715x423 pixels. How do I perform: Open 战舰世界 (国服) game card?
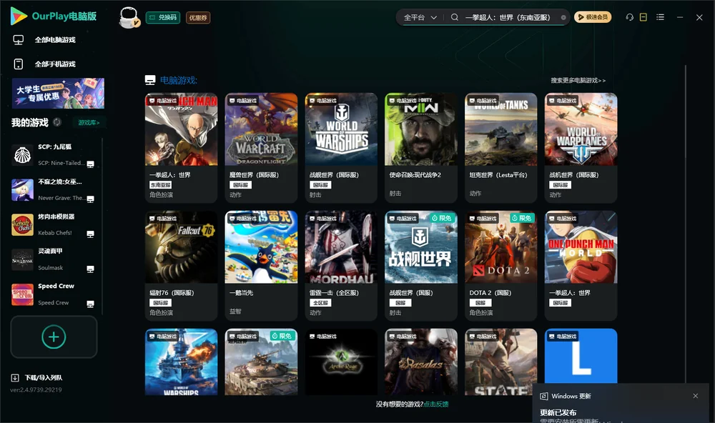pyautogui.click(x=421, y=266)
